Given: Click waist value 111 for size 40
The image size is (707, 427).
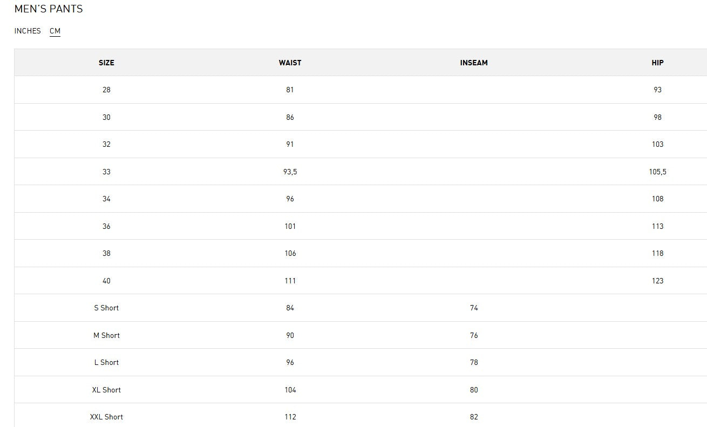Looking at the screenshot, I should point(290,281).
